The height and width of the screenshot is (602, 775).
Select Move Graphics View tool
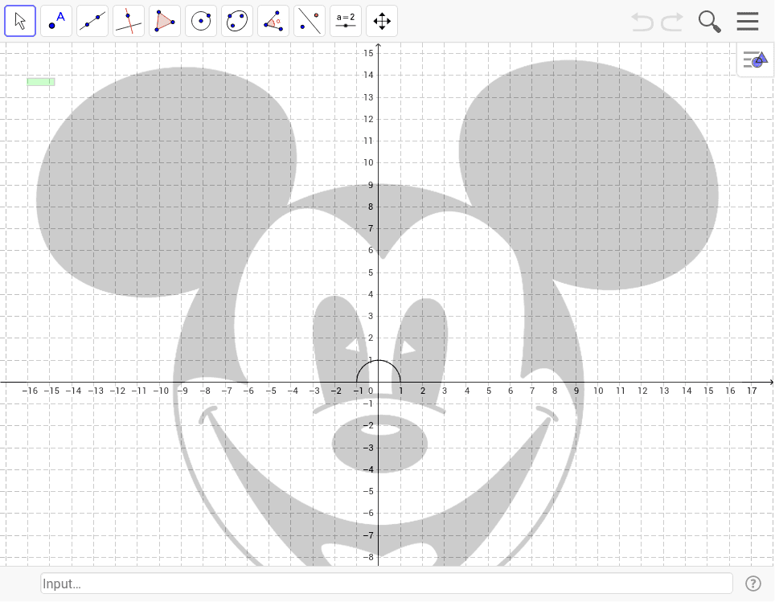382,21
